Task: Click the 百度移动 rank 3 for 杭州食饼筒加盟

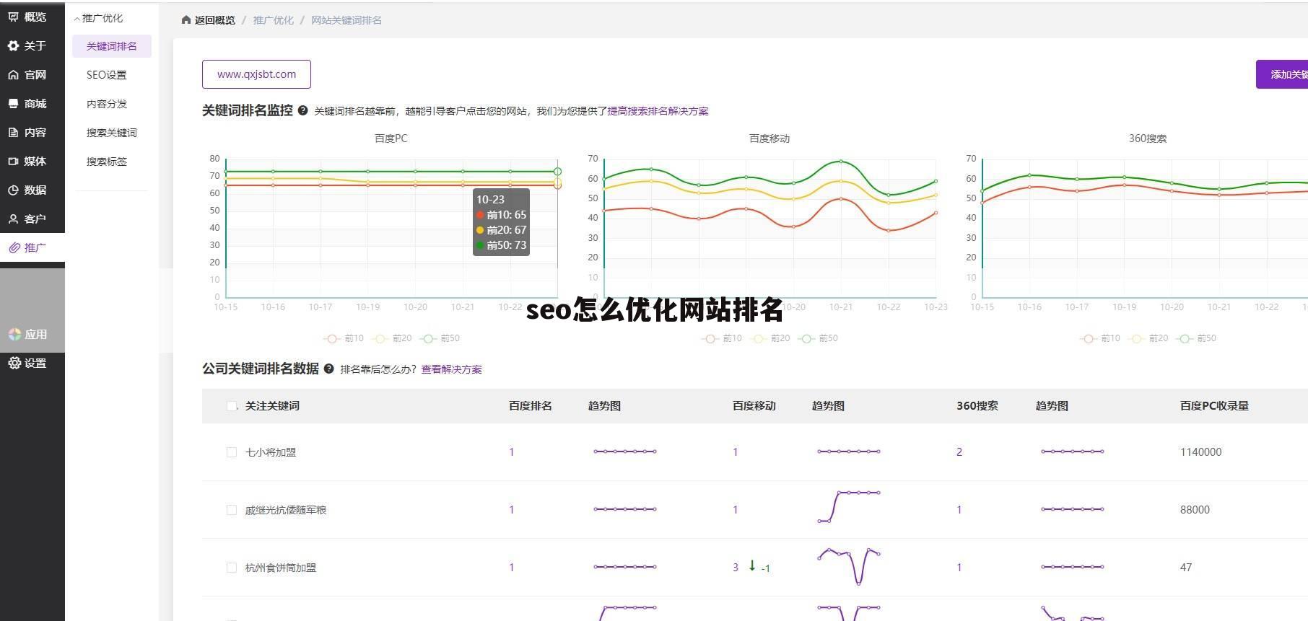Action: point(736,568)
